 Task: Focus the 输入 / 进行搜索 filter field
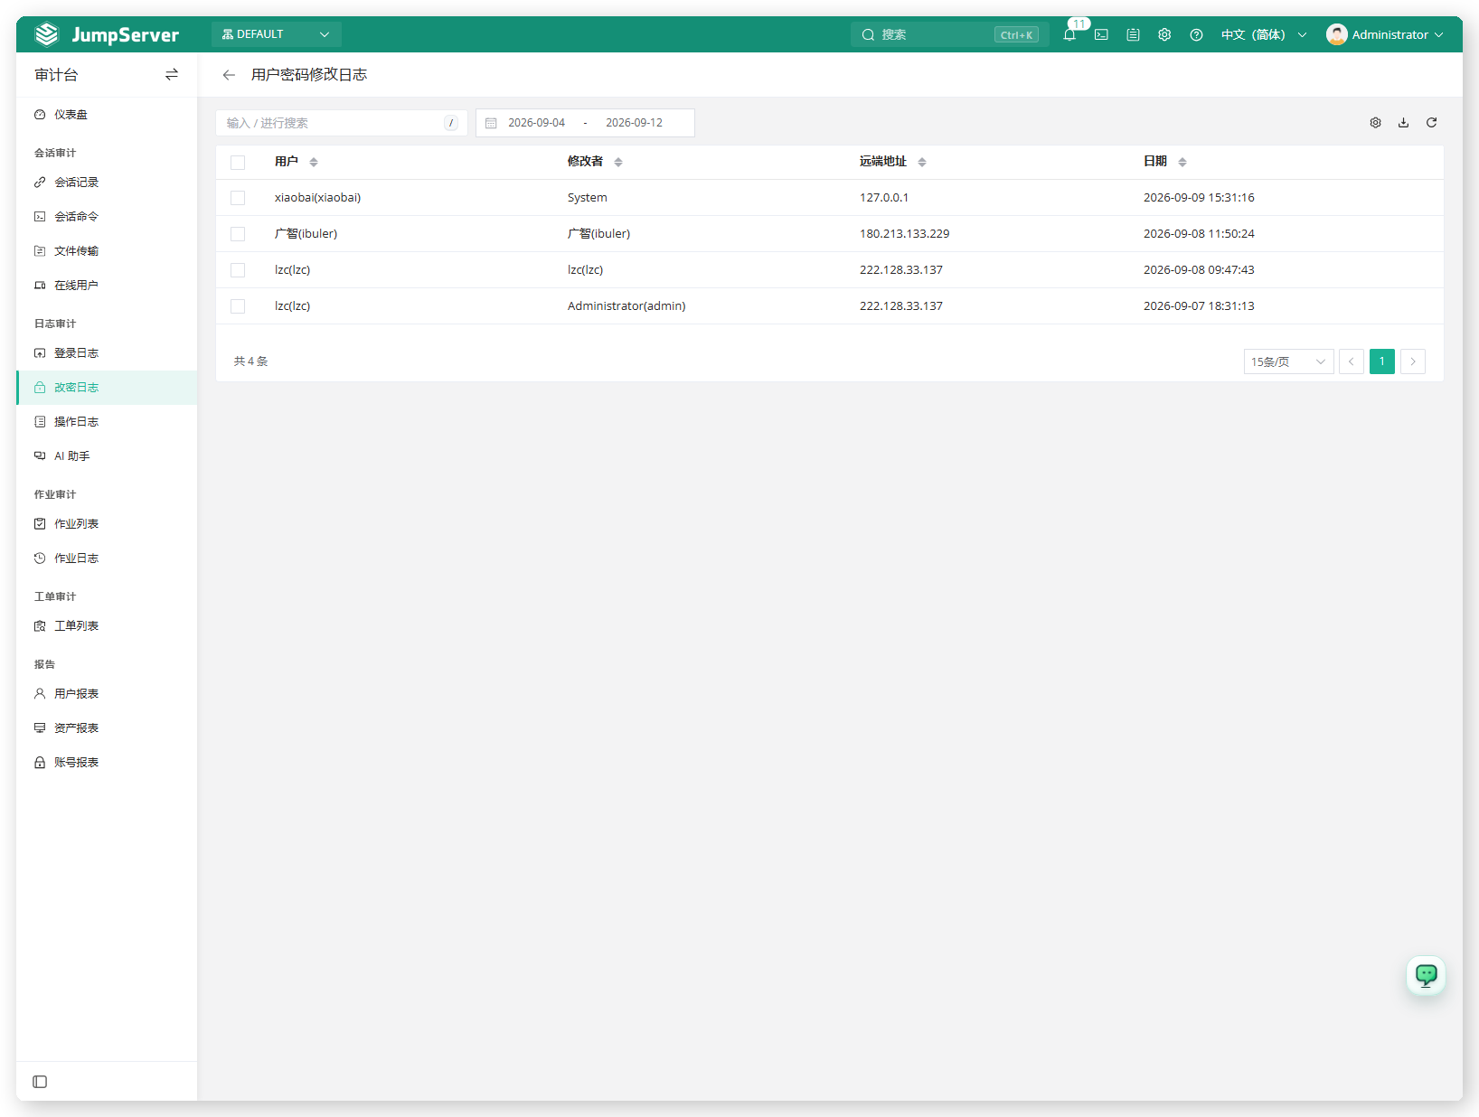[341, 123]
